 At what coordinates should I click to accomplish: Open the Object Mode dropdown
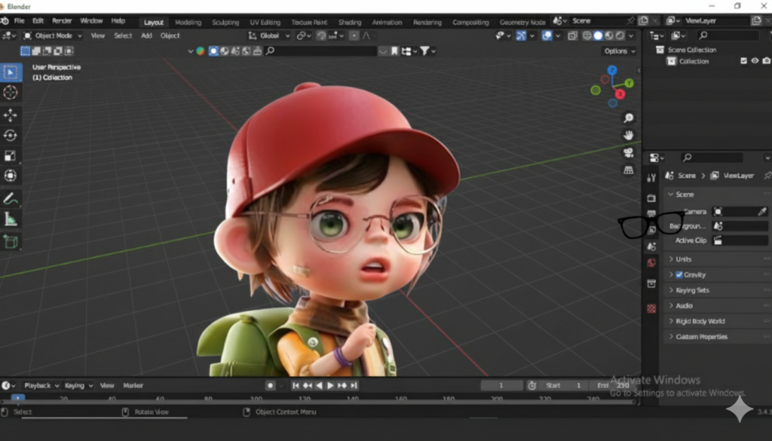(52, 35)
